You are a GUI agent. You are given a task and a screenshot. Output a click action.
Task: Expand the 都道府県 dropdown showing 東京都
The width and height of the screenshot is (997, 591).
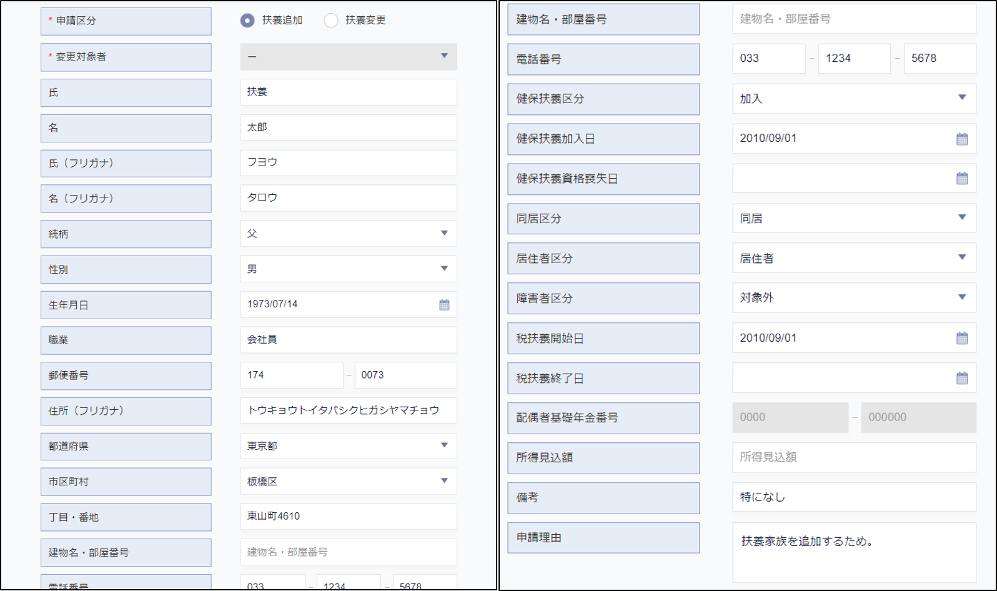coord(348,446)
